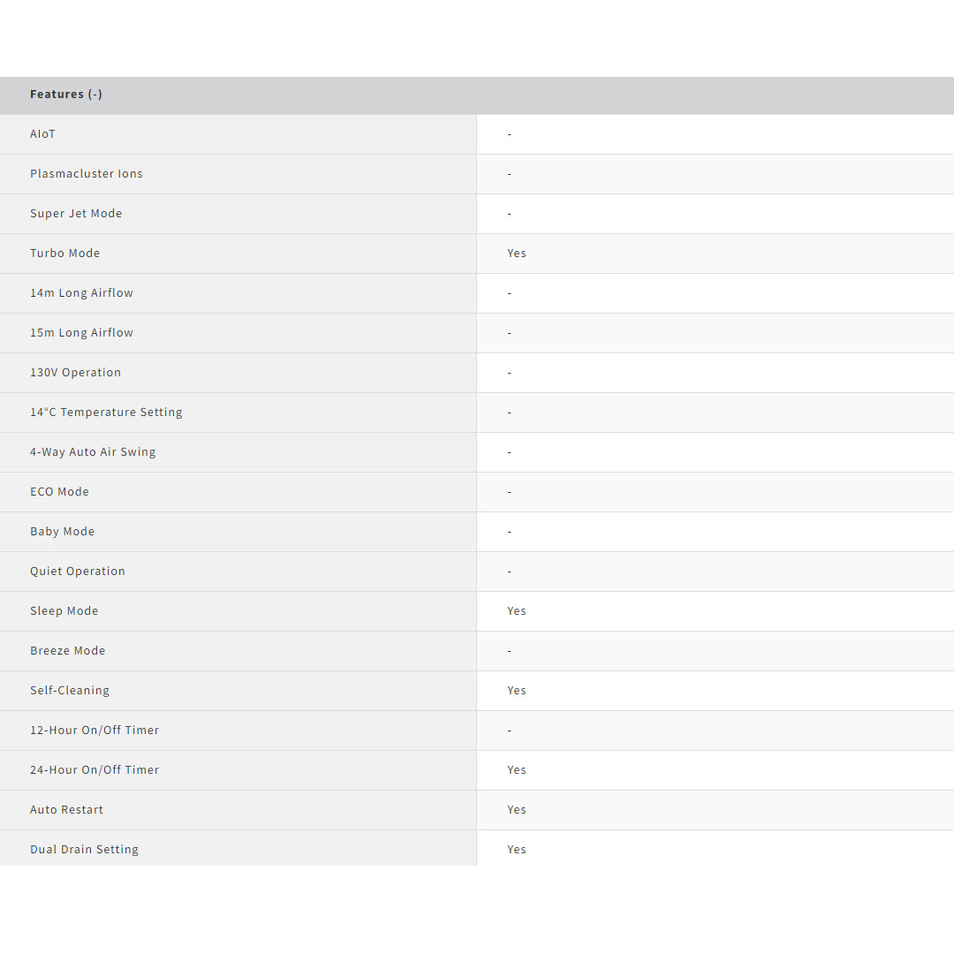Screen dimensions: 954x954
Task: Click the ECO Mode feature label
Action: [59, 492]
